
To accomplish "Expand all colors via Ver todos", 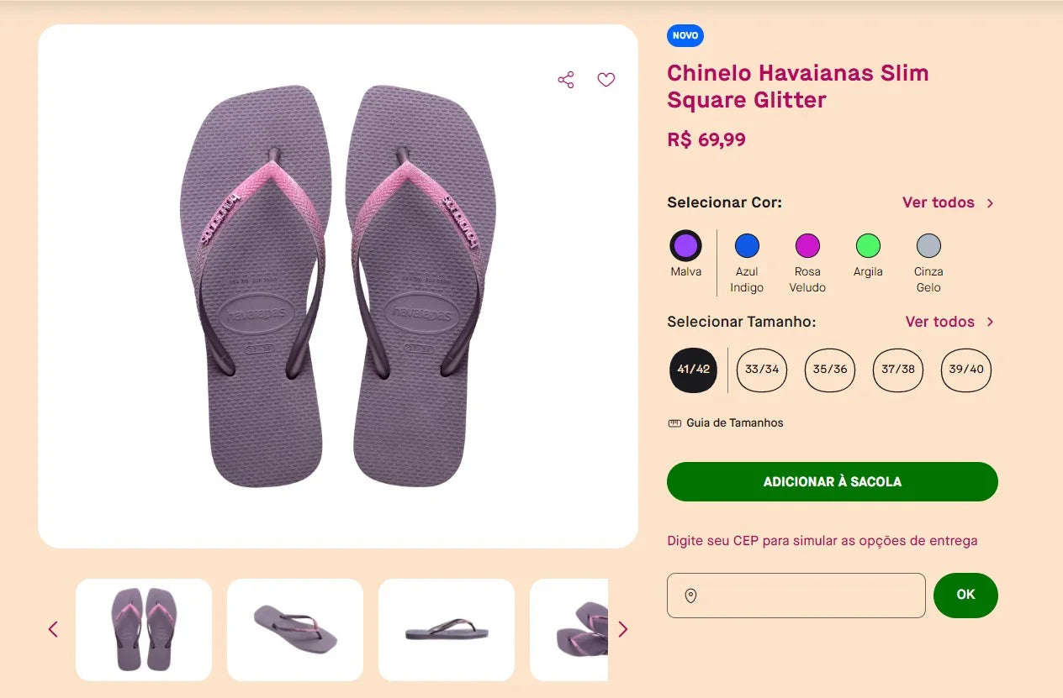I will click(939, 202).
